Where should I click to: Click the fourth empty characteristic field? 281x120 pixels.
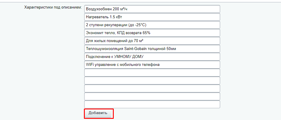click(152, 96)
